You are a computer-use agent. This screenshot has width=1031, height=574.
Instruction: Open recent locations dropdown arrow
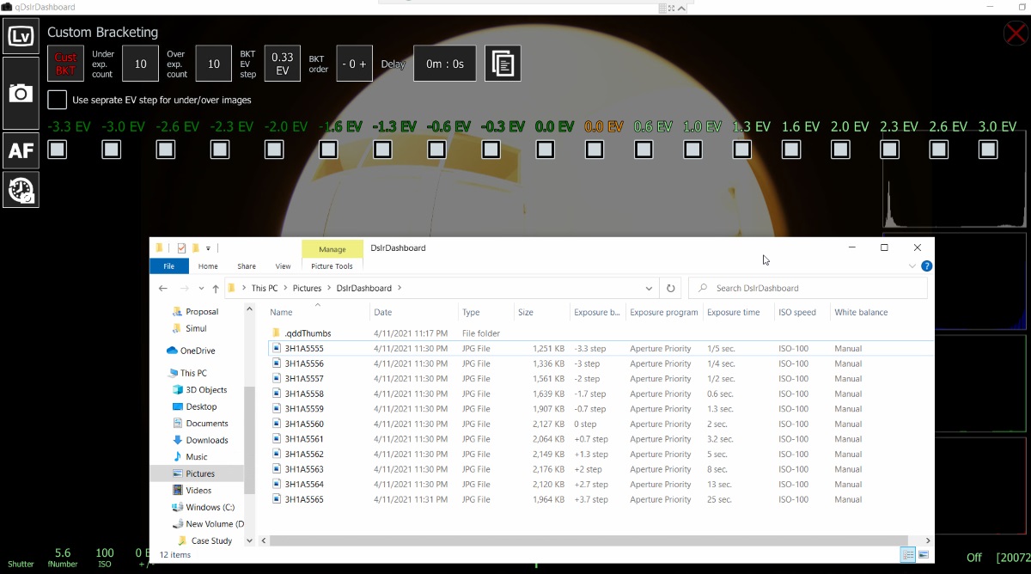tap(201, 288)
